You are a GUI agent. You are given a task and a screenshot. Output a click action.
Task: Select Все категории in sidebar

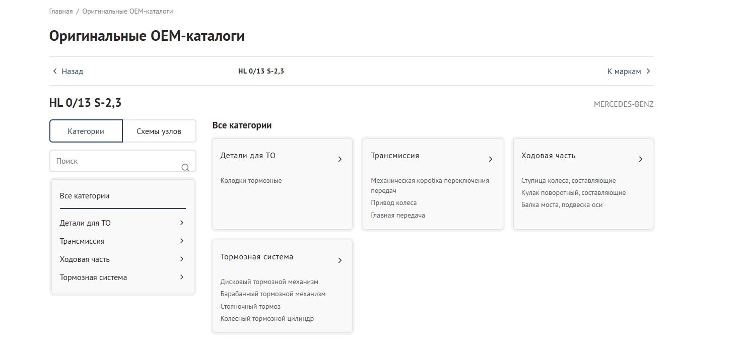coord(85,196)
